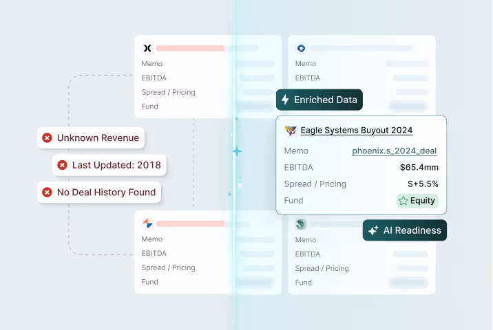Click EBITDA label on top-right card
Viewport: 493px width, 330px height.
[x=308, y=78]
